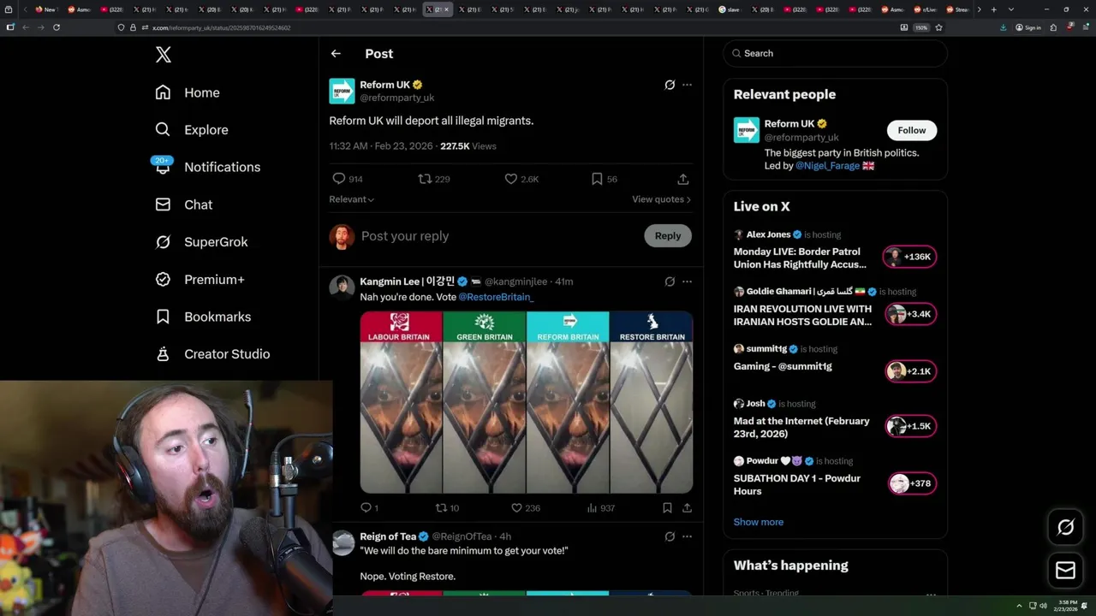Click the browser address bar URL

point(221,27)
